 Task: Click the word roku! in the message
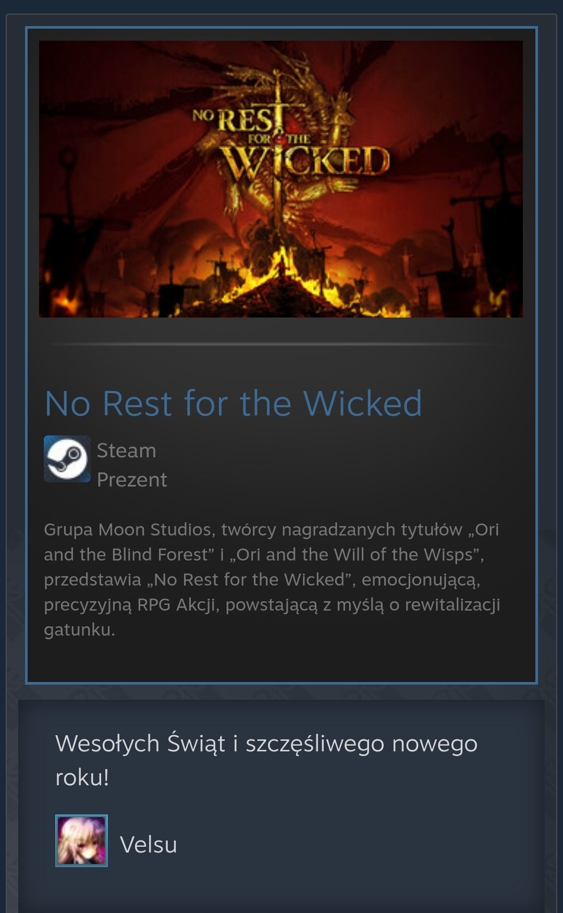(x=82, y=777)
